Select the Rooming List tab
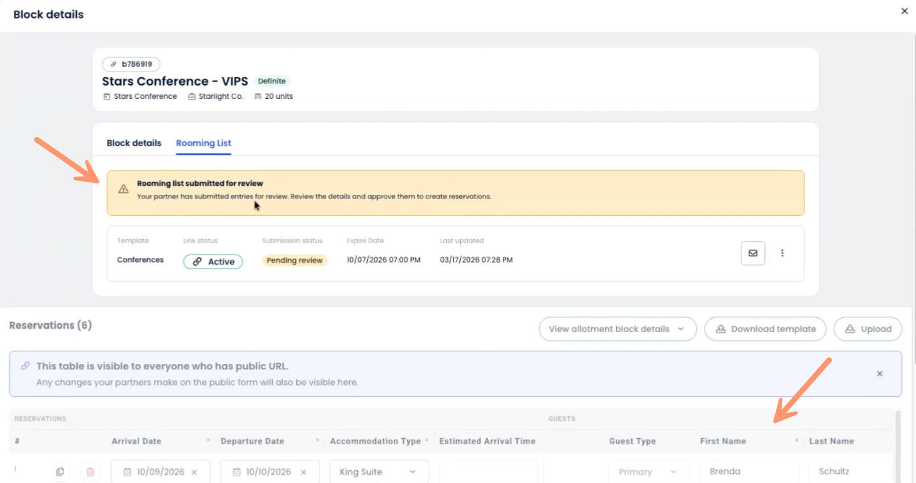 (x=203, y=143)
